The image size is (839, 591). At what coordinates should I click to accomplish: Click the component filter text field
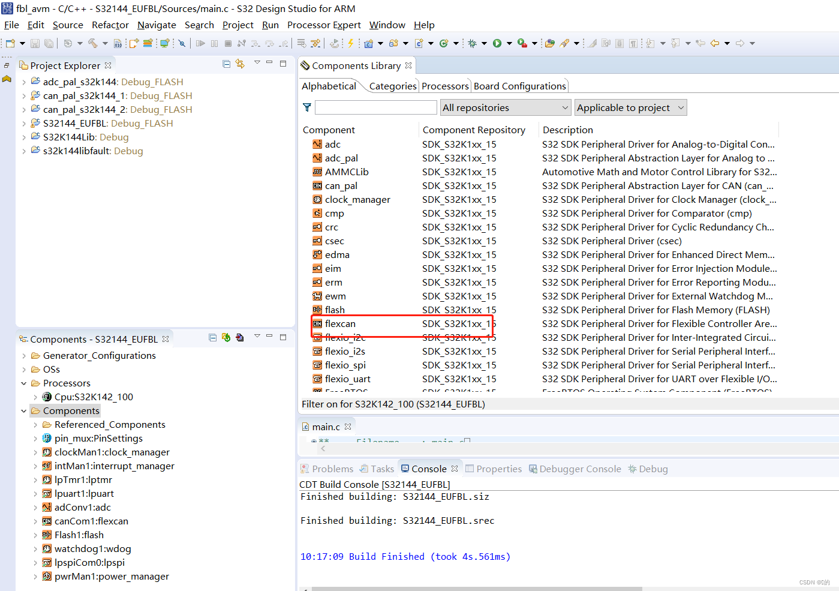click(x=376, y=107)
